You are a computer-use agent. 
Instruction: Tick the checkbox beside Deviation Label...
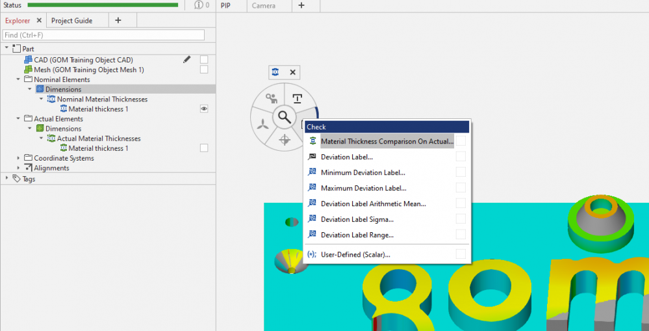point(461,157)
